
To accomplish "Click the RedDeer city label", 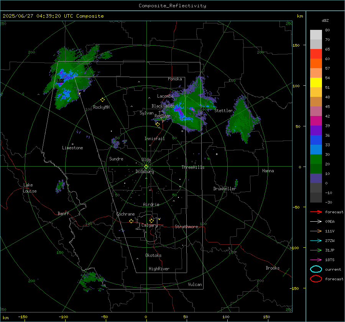I will pos(163,116).
